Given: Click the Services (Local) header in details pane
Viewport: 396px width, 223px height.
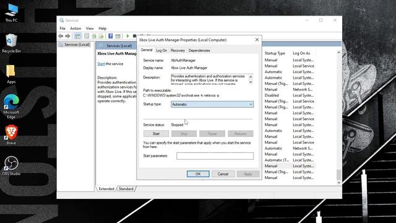Looking at the screenshot, I should [119, 46].
